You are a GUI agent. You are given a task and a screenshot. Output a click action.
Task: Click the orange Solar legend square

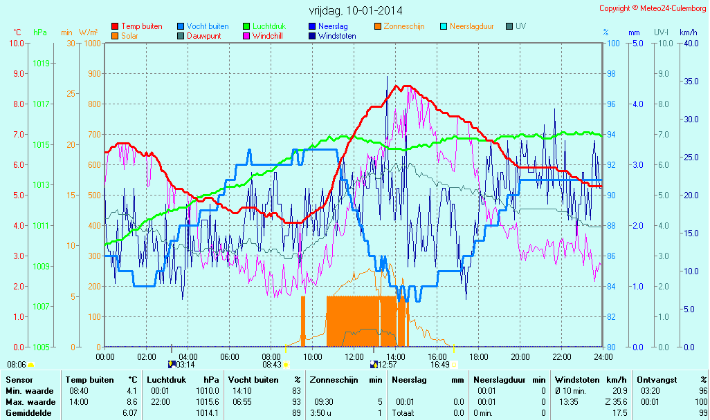(115, 36)
